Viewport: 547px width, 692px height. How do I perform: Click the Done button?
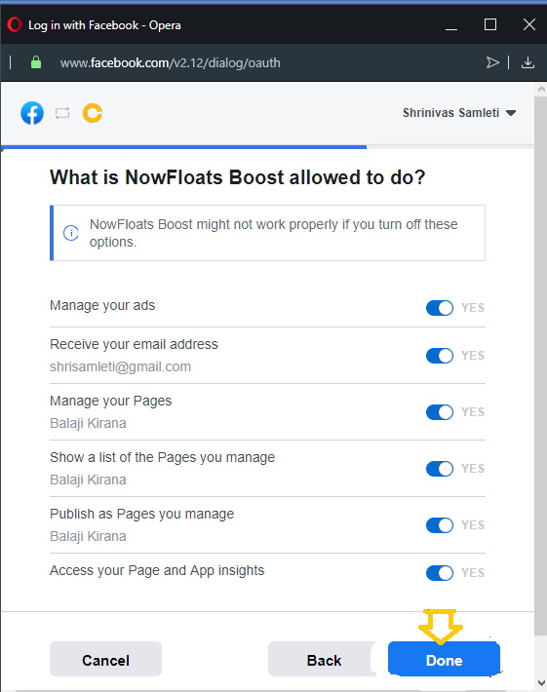(x=445, y=659)
